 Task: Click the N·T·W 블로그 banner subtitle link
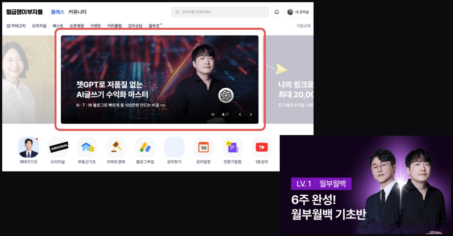121,105
